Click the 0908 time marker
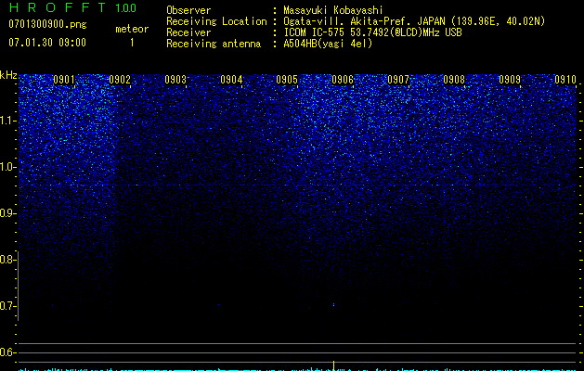Image resolution: width=584 pixels, height=371 pixels. [454, 80]
